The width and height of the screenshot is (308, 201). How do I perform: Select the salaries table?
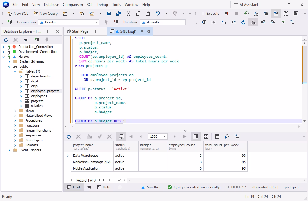[x=37, y=106]
